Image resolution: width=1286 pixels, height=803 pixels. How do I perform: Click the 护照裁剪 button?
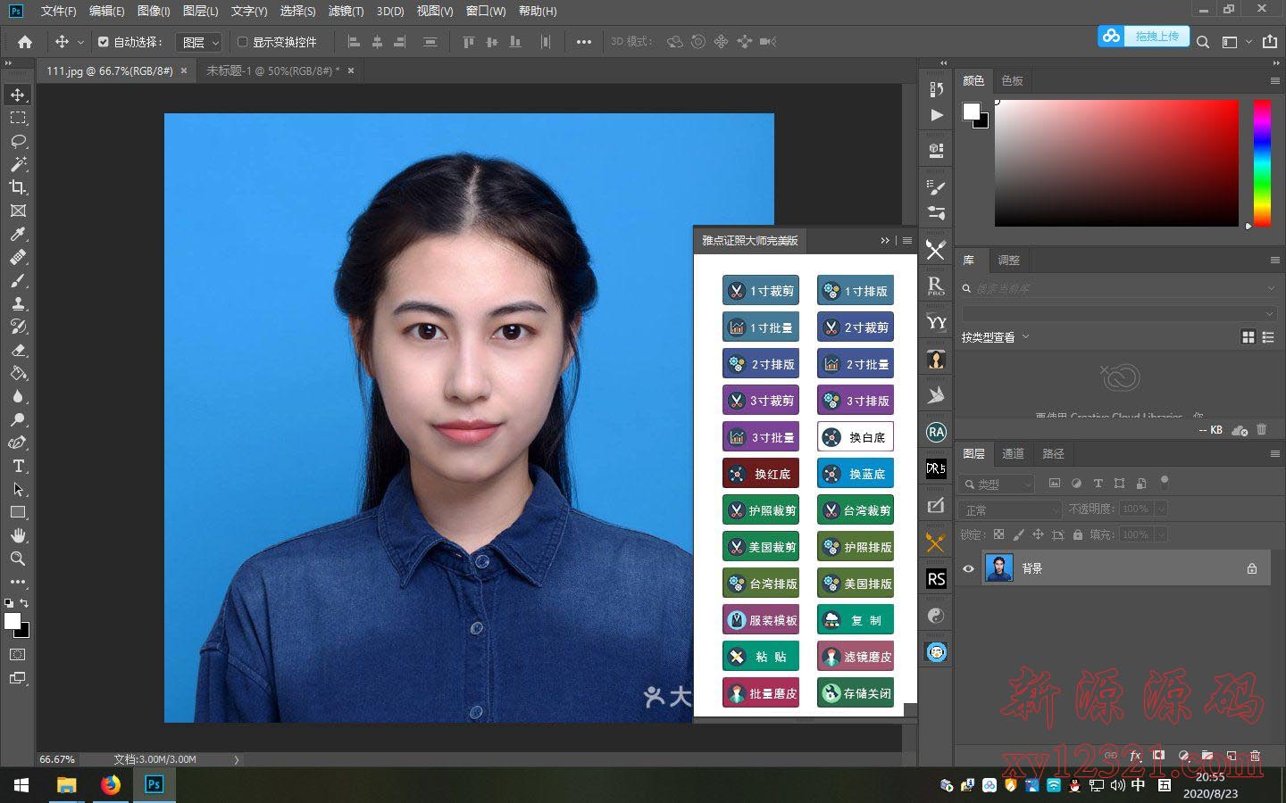click(x=761, y=510)
